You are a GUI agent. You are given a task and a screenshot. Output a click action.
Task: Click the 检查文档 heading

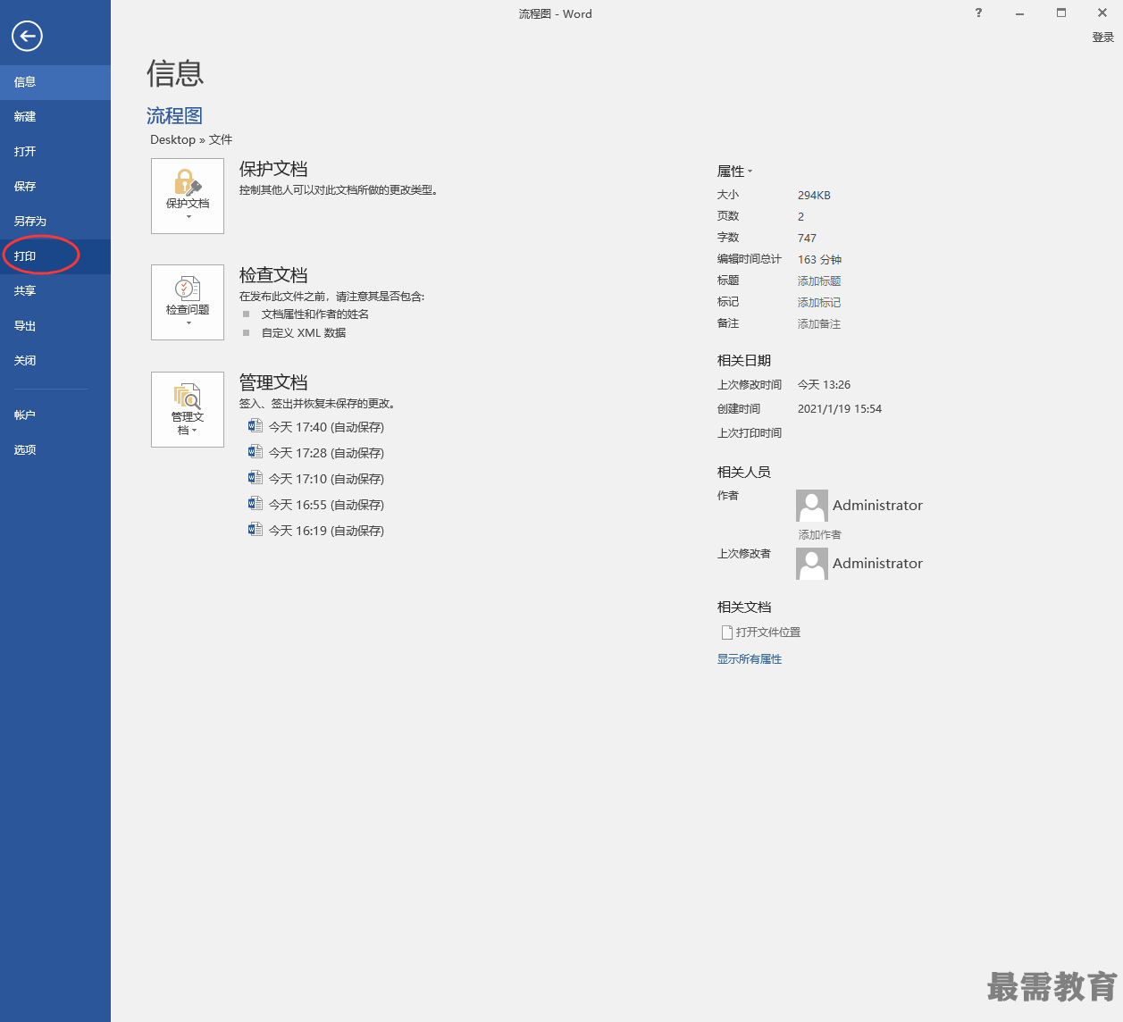click(273, 275)
